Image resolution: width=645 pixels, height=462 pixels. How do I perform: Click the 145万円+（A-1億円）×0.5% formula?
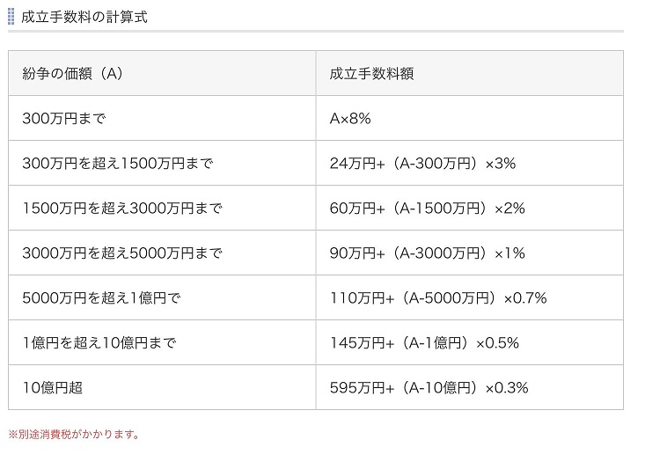(x=424, y=343)
